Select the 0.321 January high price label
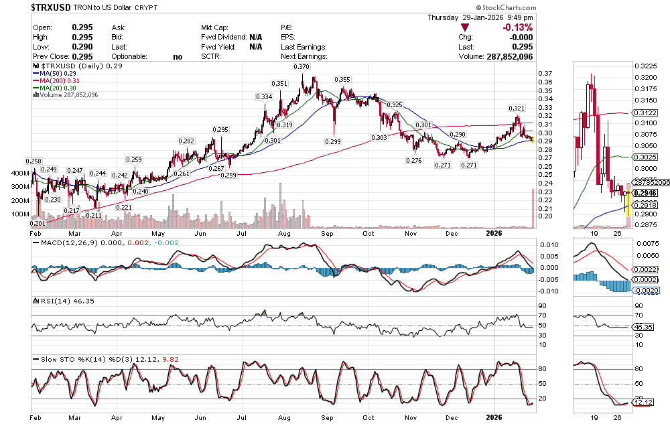 pyautogui.click(x=516, y=108)
